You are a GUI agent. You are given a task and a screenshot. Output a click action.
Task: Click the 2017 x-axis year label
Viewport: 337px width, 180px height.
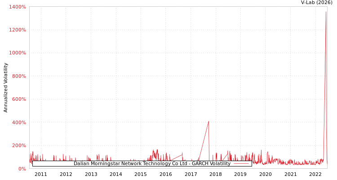(191, 174)
